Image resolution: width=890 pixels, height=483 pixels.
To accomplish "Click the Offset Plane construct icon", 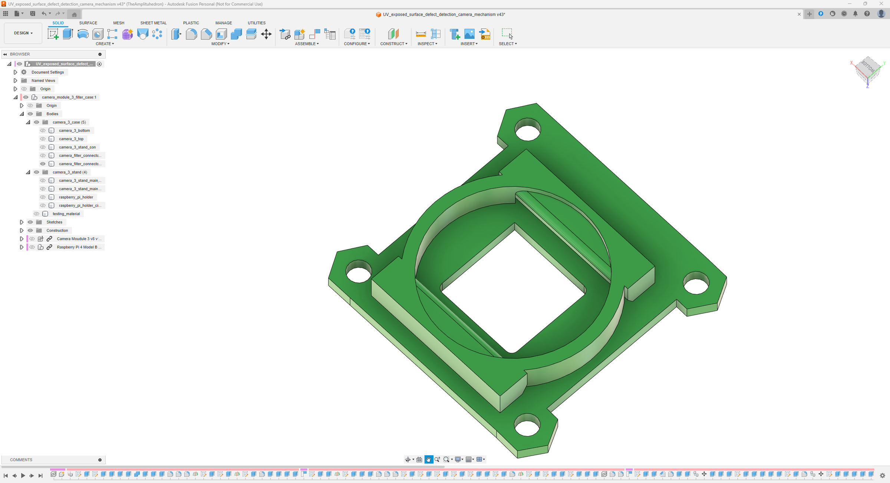I will coord(393,34).
